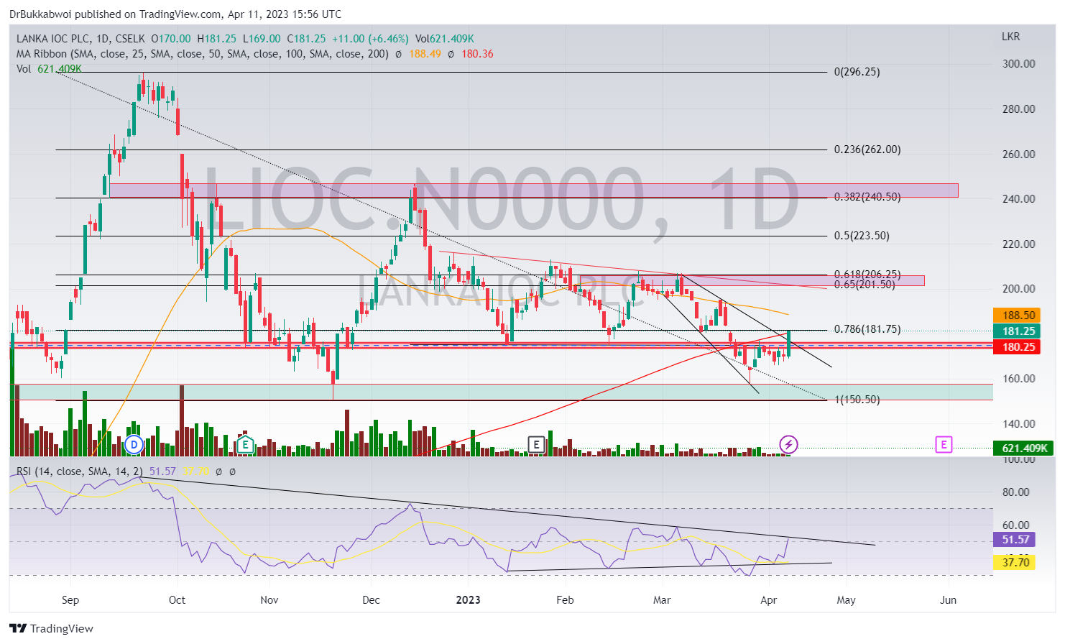Click the MA ribbon value 180.36

477,54
